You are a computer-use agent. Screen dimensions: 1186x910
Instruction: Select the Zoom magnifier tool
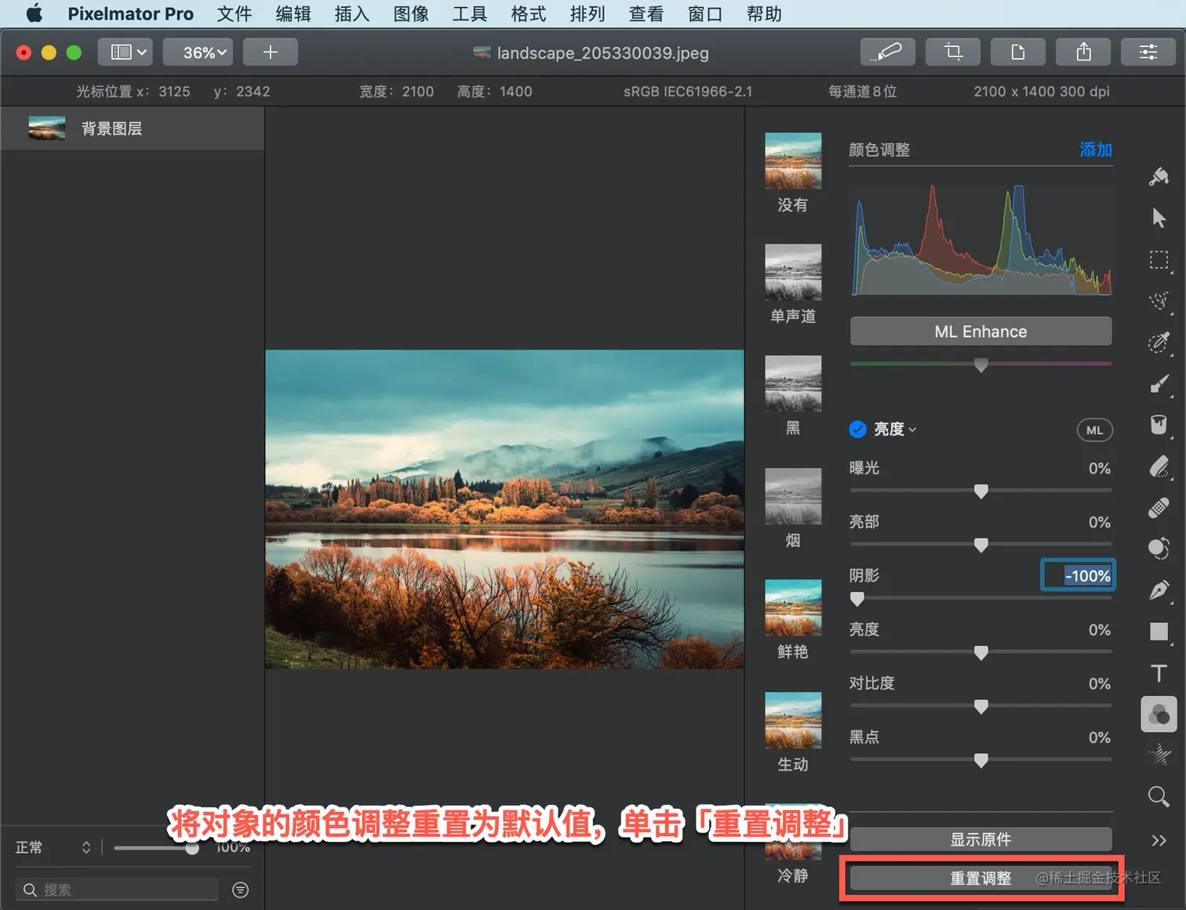point(1159,797)
